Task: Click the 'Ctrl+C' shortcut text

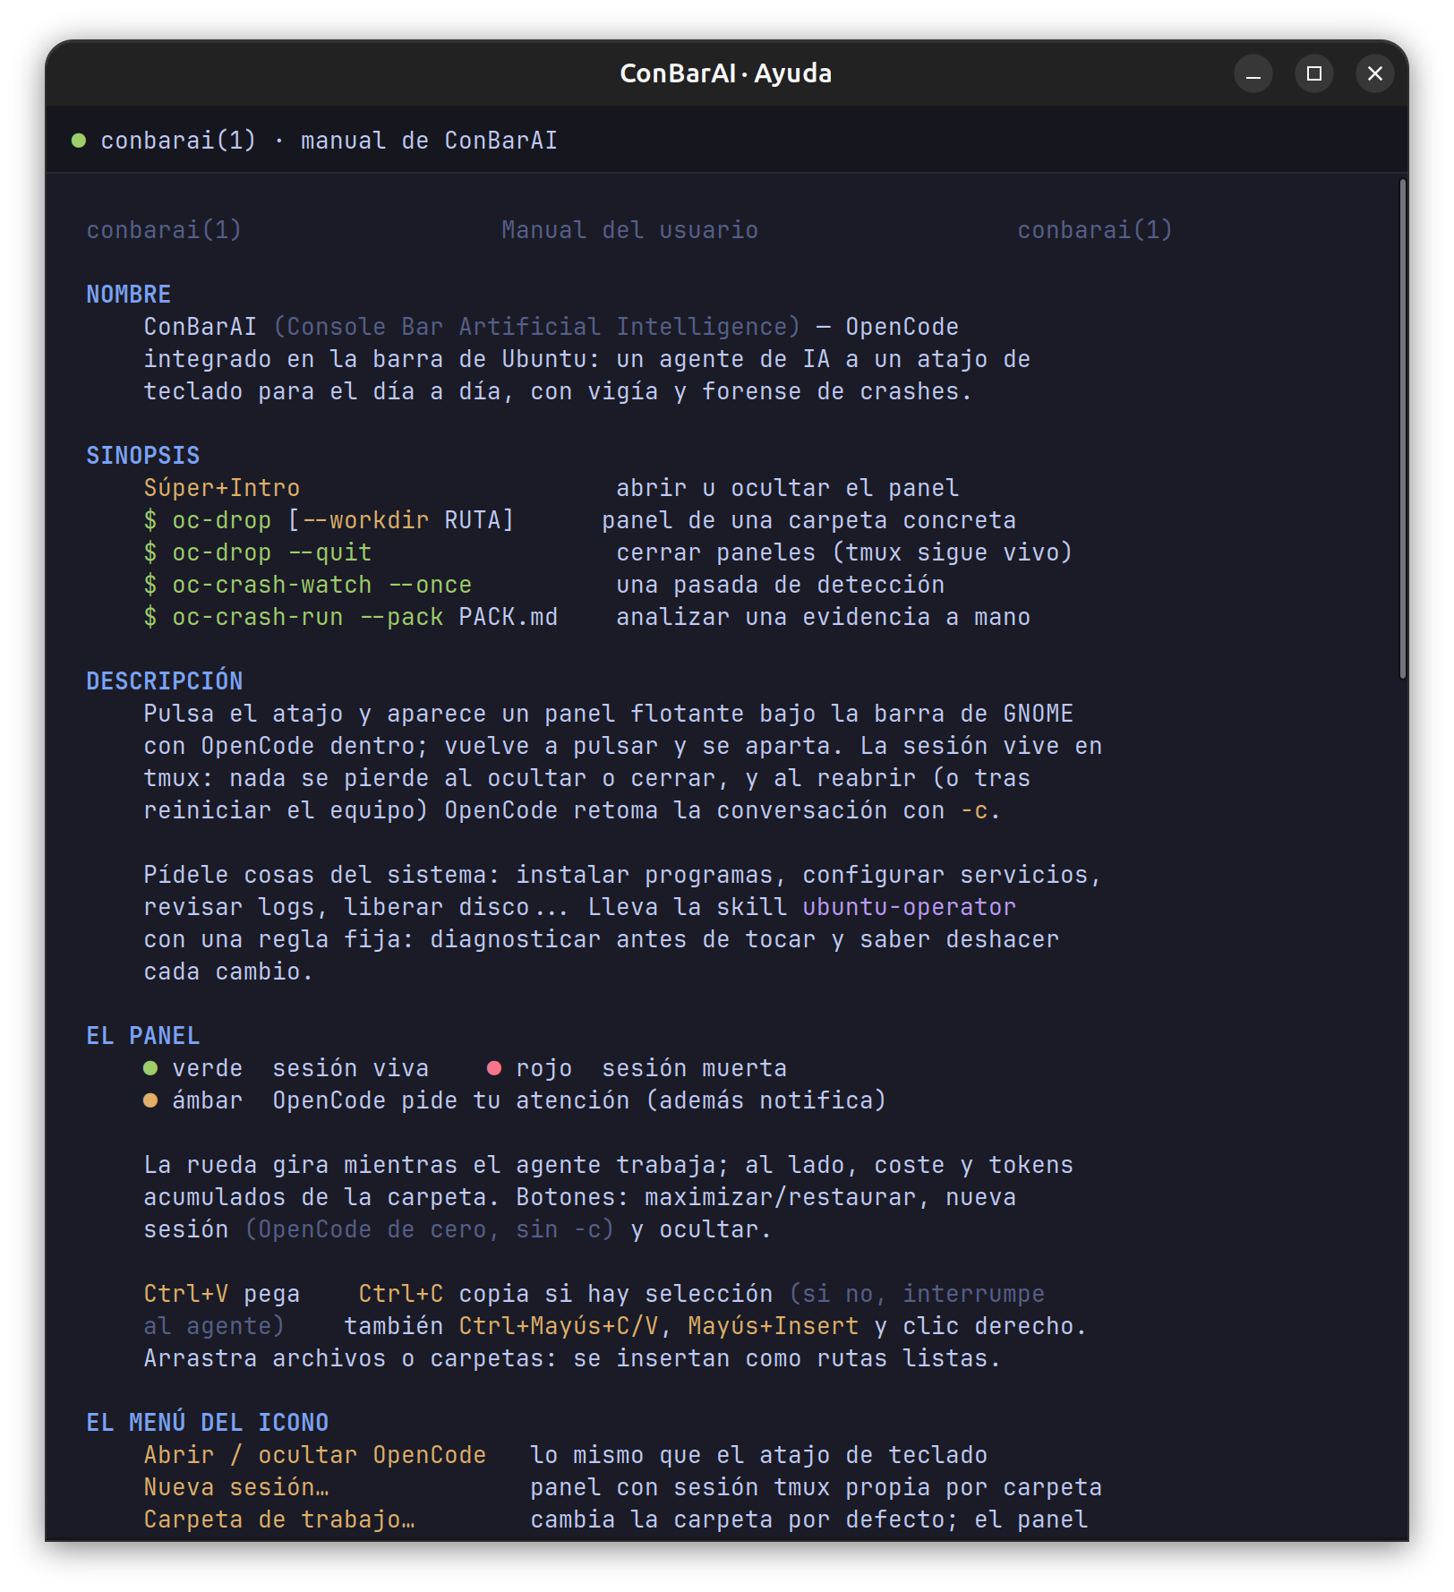Action: (x=401, y=1294)
